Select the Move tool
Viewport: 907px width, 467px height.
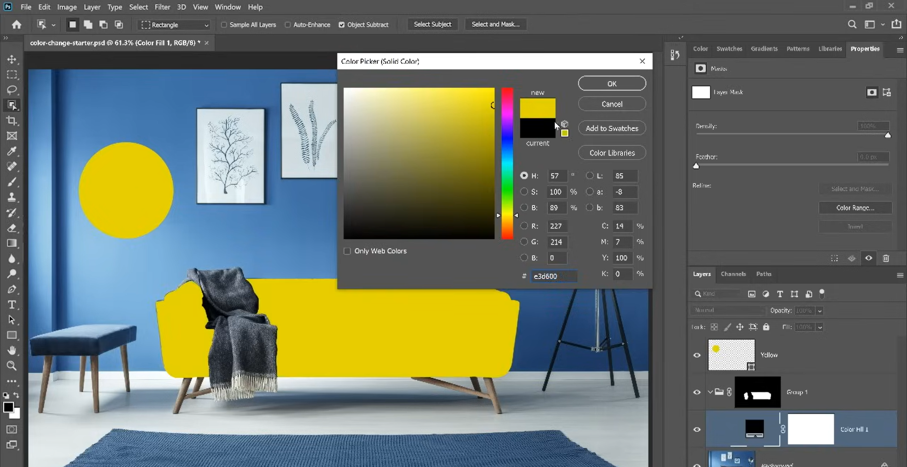point(12,59)
